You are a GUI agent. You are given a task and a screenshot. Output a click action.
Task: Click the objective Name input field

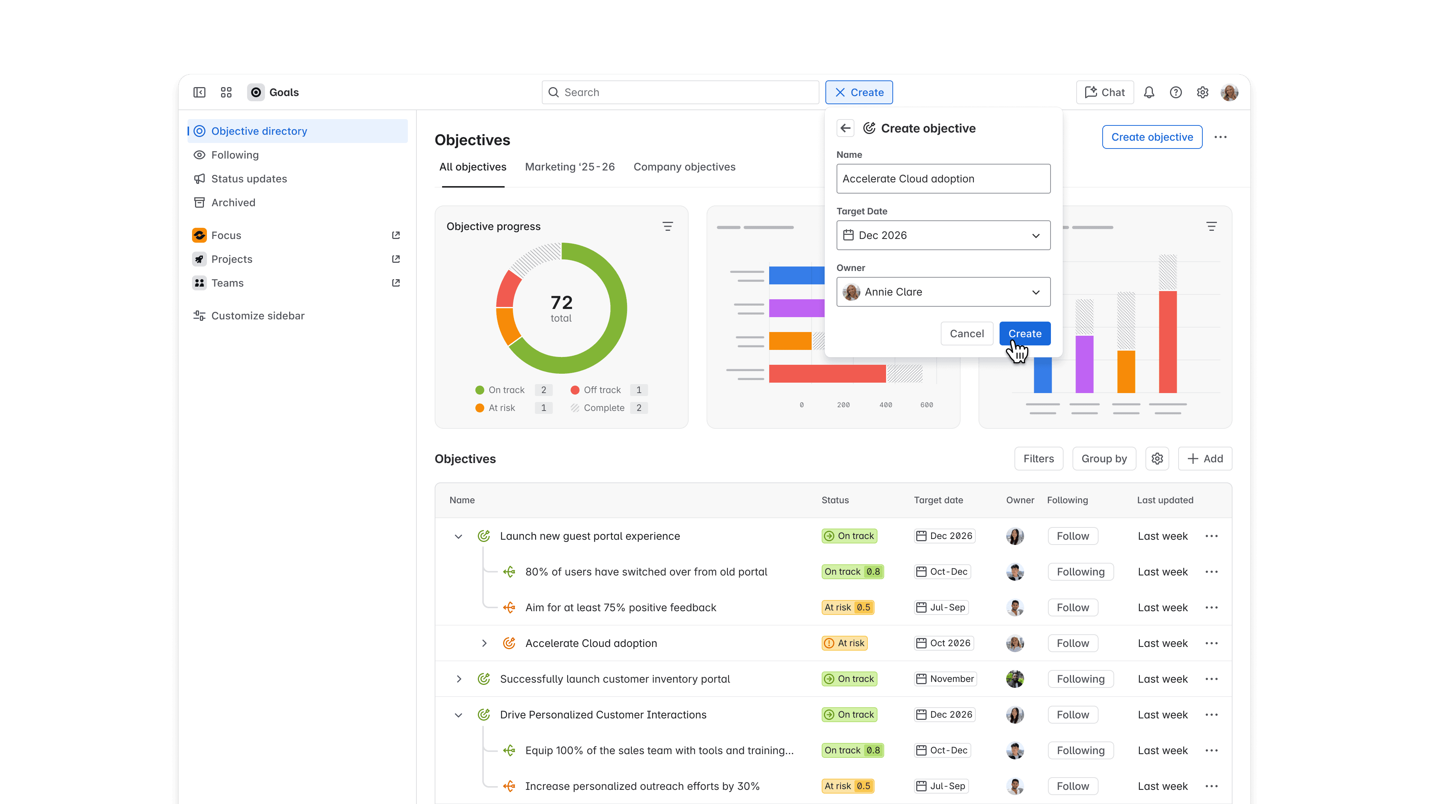pyautogui.click(x=943, y=179)
